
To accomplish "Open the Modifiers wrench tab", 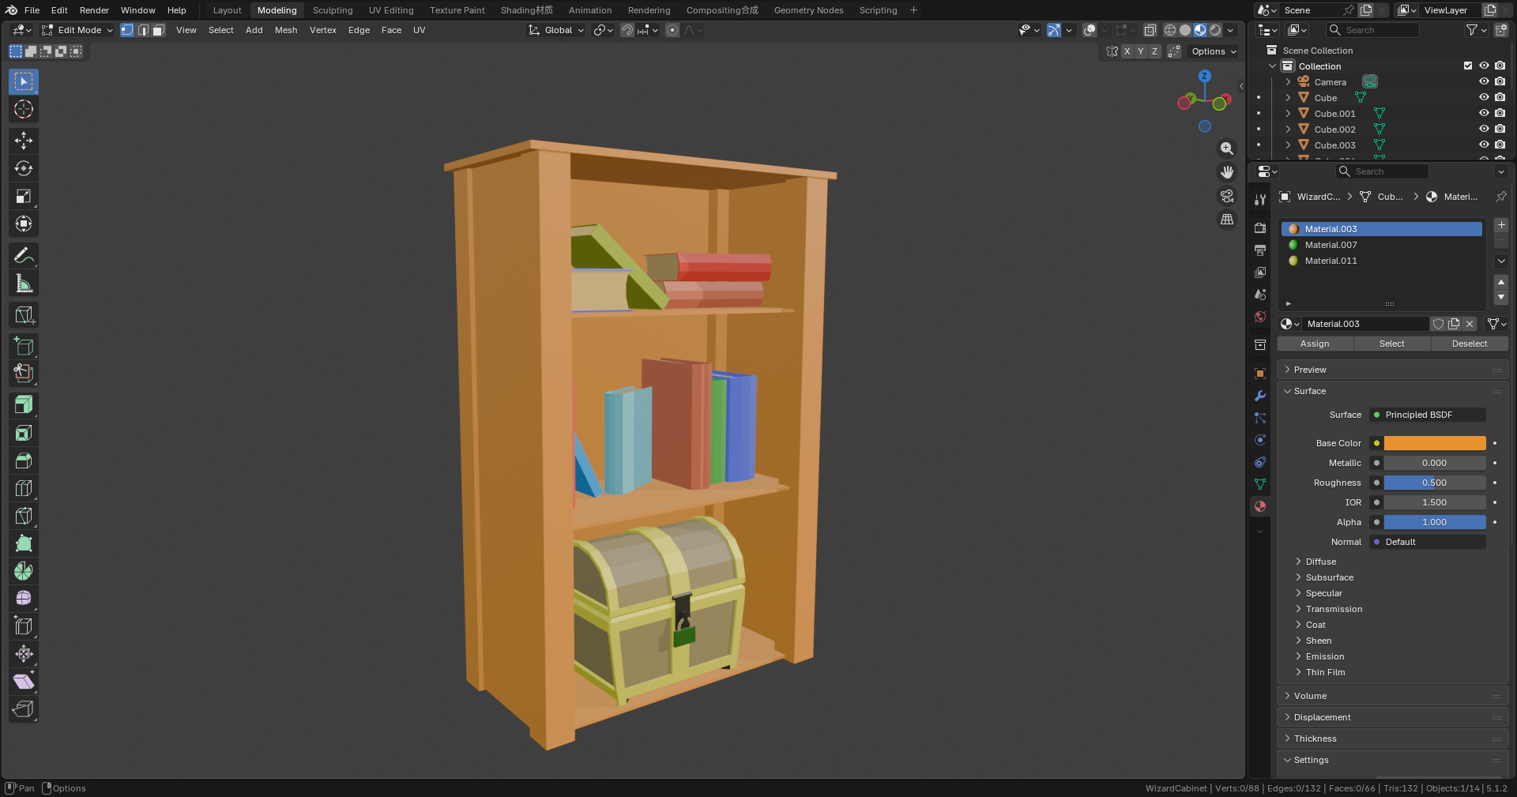I will (x=1260, y=396).
